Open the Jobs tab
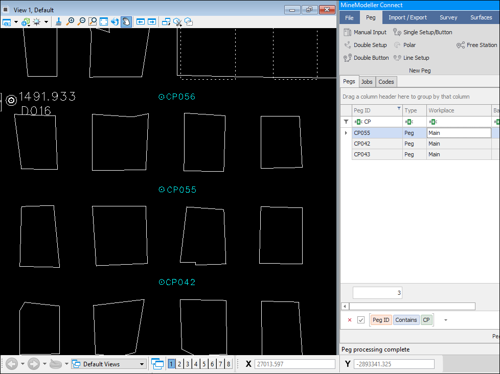The image size is (500, 374). 367,82
